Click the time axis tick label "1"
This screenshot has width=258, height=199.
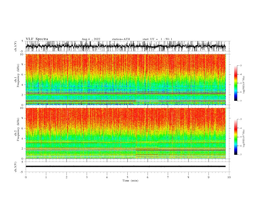coord(46,177)
